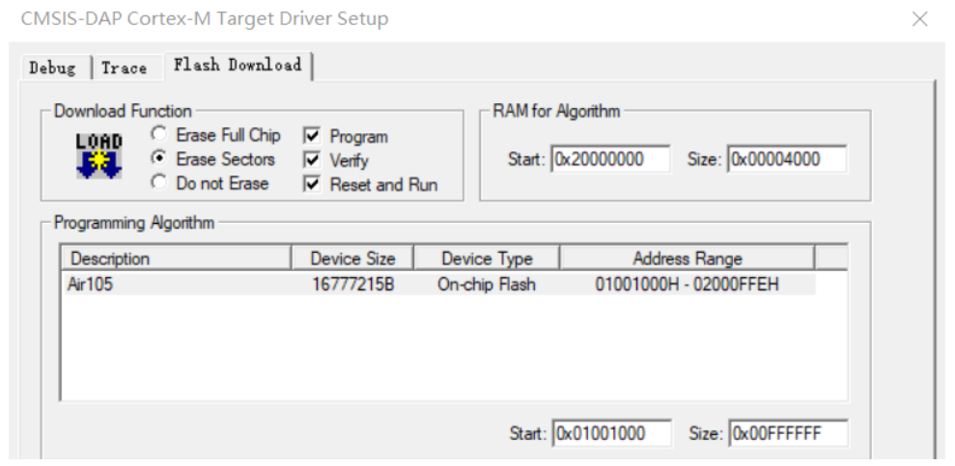
Task: Close the Target Driver Setup dialog
Action: [x=919, y=19]
